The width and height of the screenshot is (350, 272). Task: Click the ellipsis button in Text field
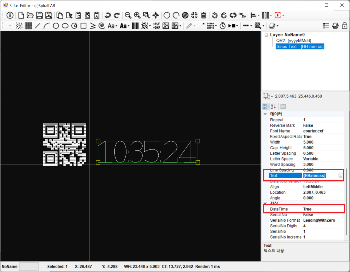pyautogui.click(x=341, y=176)
